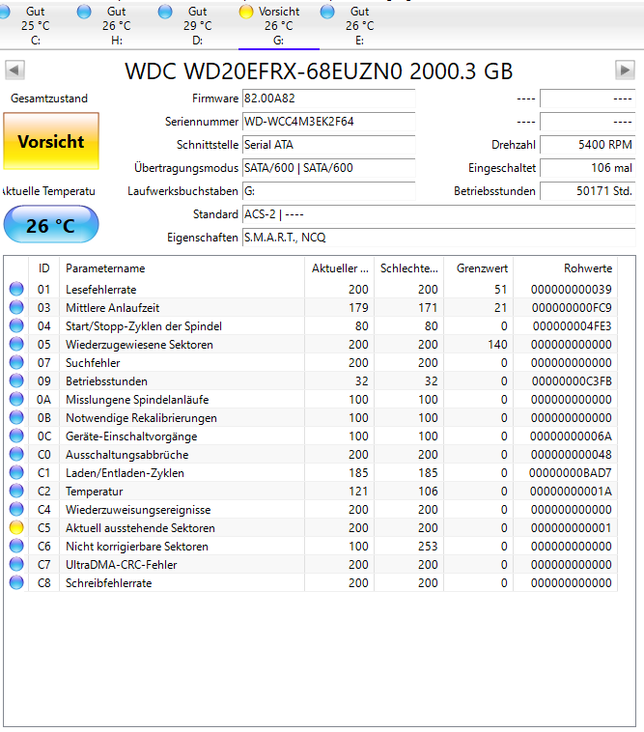The width and height of the screenshot is (644, 732).
Task: Click the blue status icon for Lesefehlerrate
Action: click(16, 290)
